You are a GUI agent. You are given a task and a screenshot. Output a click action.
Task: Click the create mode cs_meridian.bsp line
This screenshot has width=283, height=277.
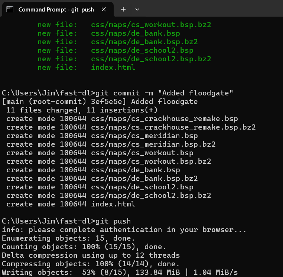(x=102, y=136)
